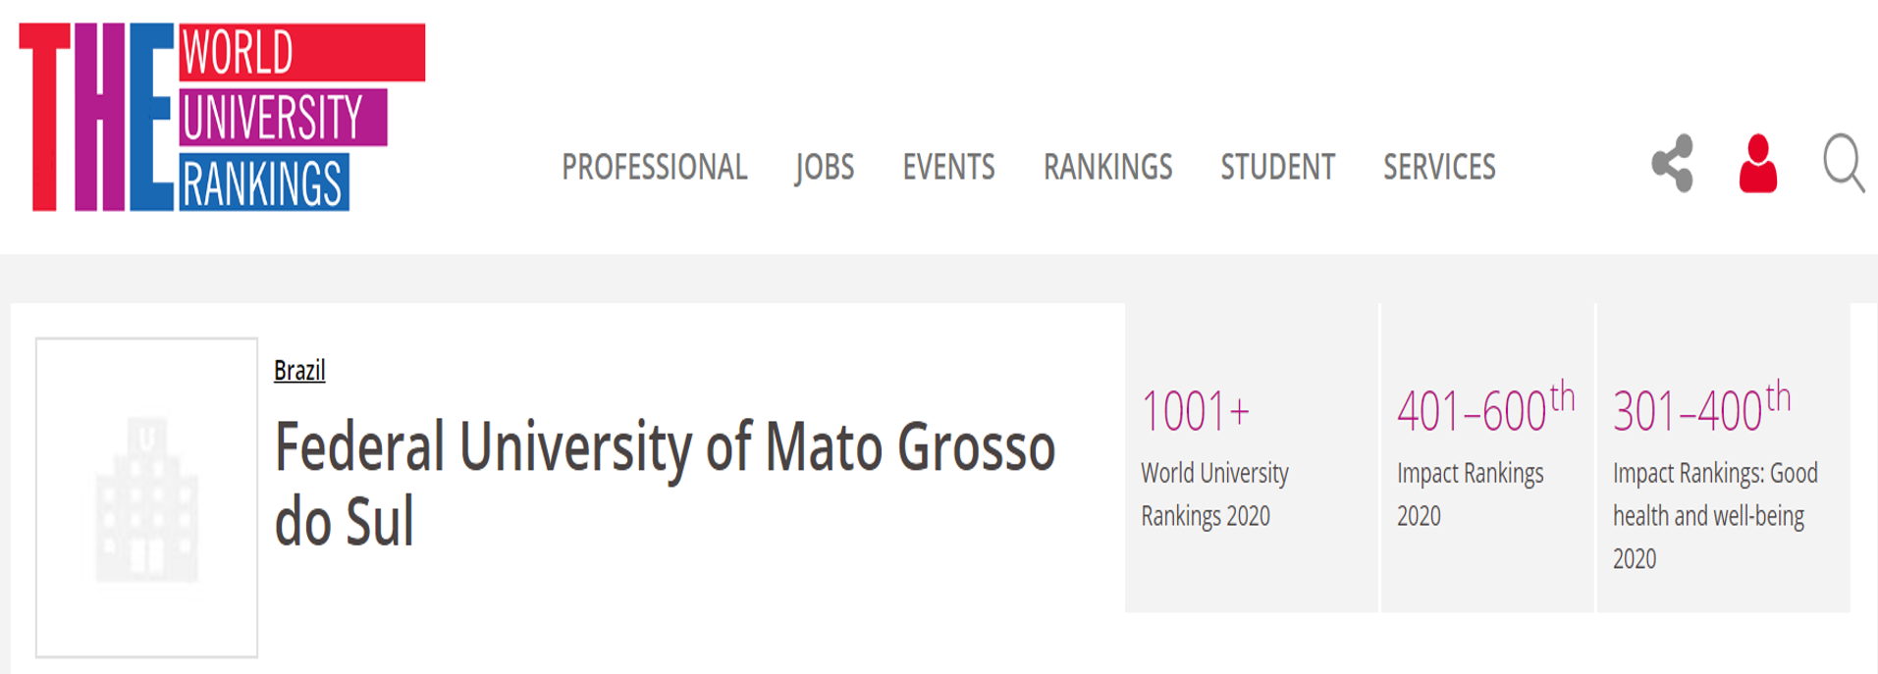The height and width of the screenshot is (674, 1878).
Task: Click the 301–400th rank figure
Action: (1701, 409)
